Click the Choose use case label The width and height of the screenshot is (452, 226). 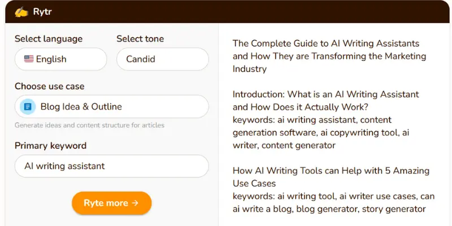pos(50,86)
